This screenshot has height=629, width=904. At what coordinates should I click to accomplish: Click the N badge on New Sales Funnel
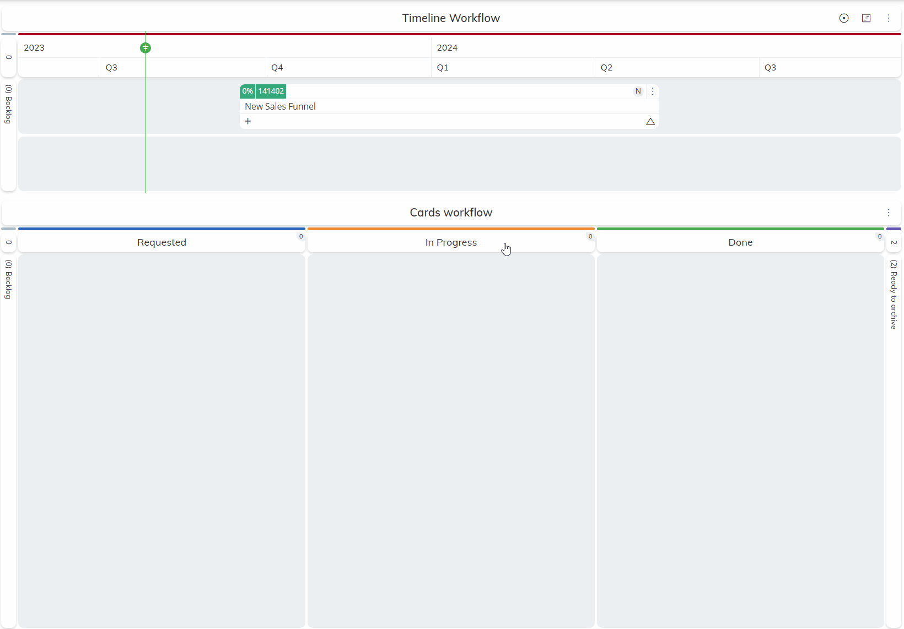pos(638,91)
